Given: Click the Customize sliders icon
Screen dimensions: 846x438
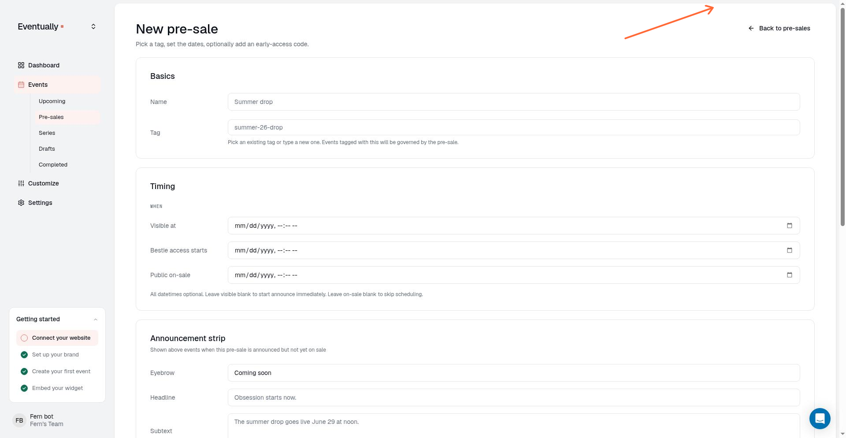Looking at the screenshot, I should click(x=21, y=183).
